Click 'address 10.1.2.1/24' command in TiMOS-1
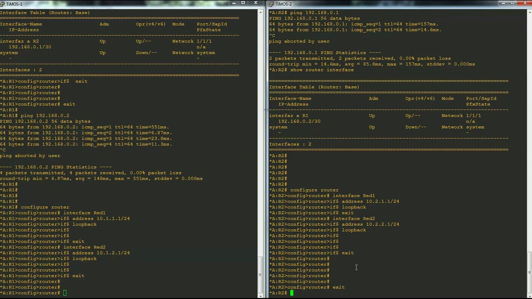 [101, 253]
